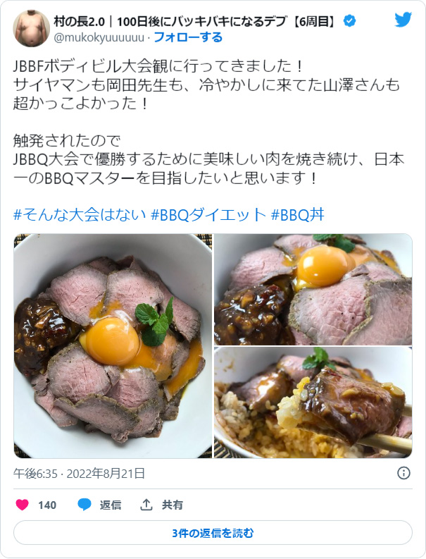Like the tweet with the heart icon
Screen dimensions: 426x559
click(x=22, y=505)
